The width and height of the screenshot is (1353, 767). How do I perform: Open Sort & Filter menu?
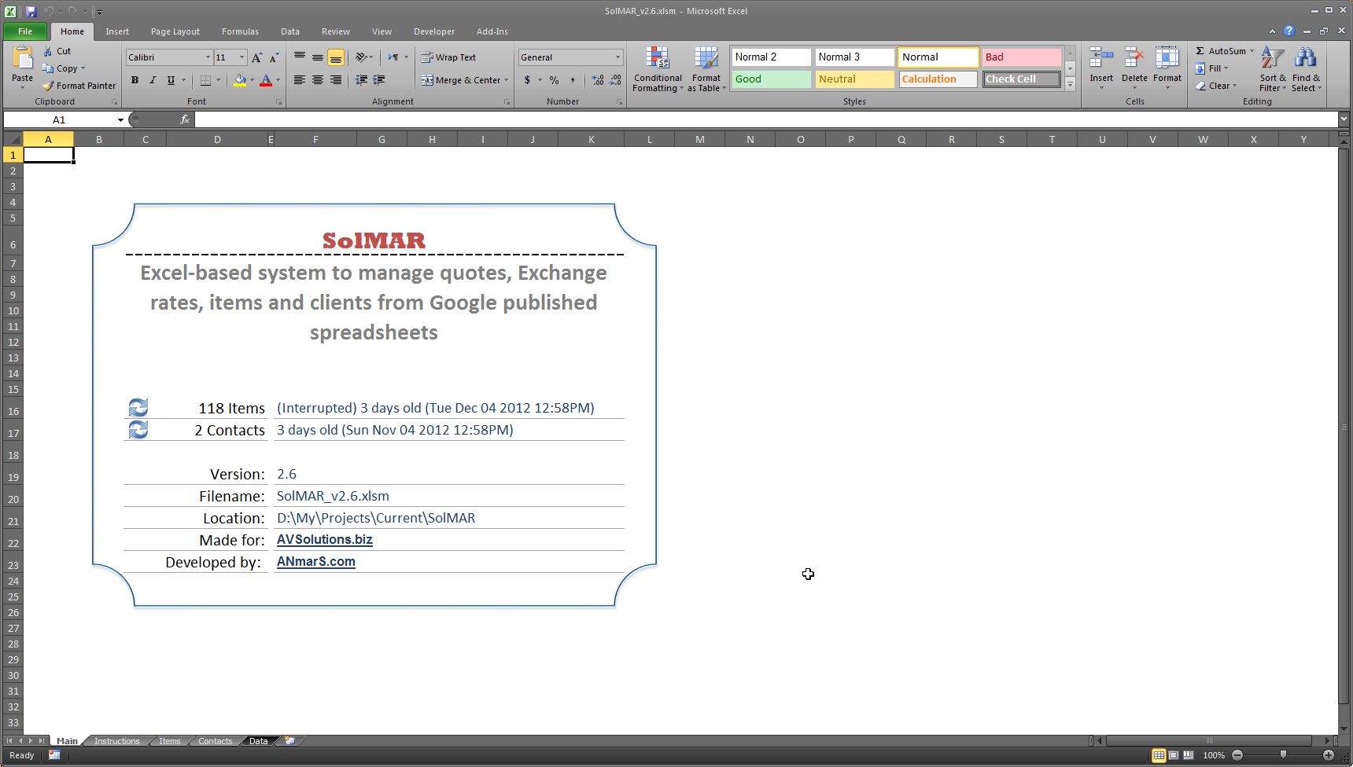(1273, 69)
